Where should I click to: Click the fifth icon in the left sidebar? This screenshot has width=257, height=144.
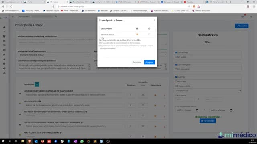click(4, 45)
